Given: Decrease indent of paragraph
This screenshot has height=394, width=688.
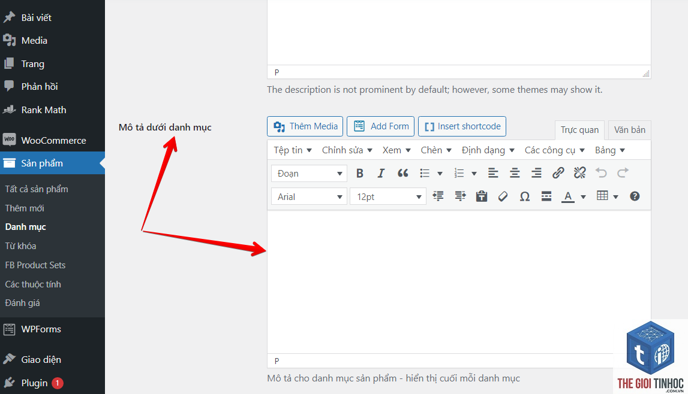Looking at the screenshot, I should [x=438, y=196].
